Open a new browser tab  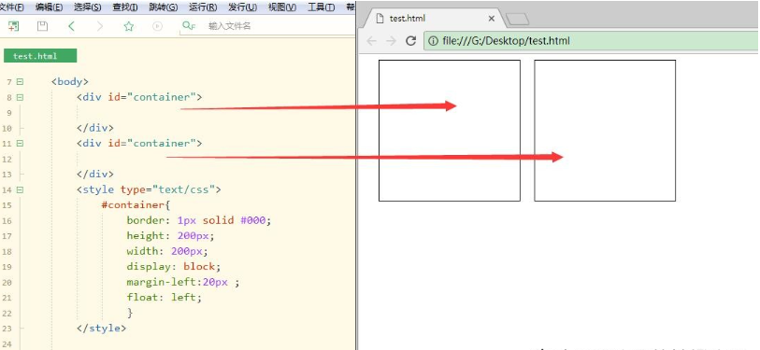517,19
